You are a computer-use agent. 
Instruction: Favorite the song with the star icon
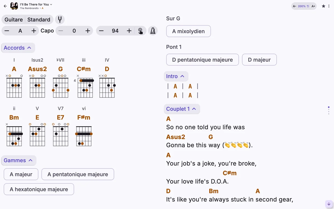[x=323, y=6]
